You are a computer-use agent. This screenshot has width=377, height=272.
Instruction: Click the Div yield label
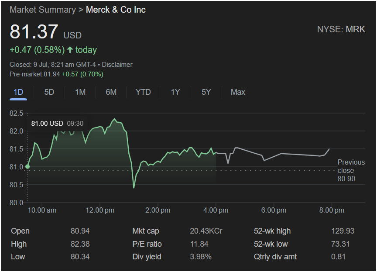click(x=147, y=257)
